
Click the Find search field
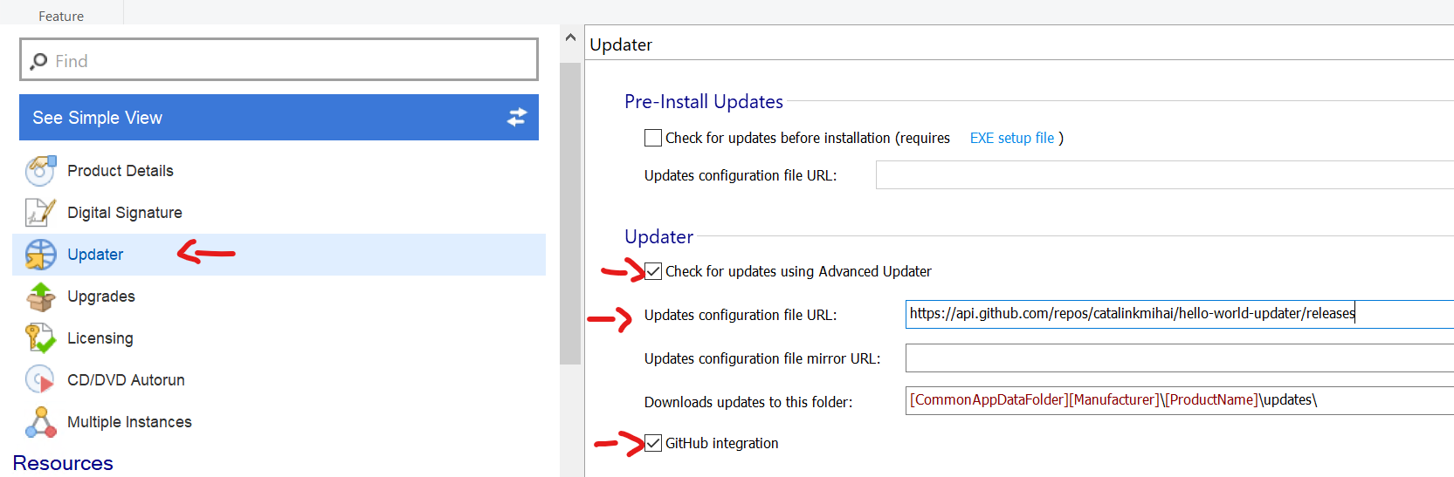[279, 60]
